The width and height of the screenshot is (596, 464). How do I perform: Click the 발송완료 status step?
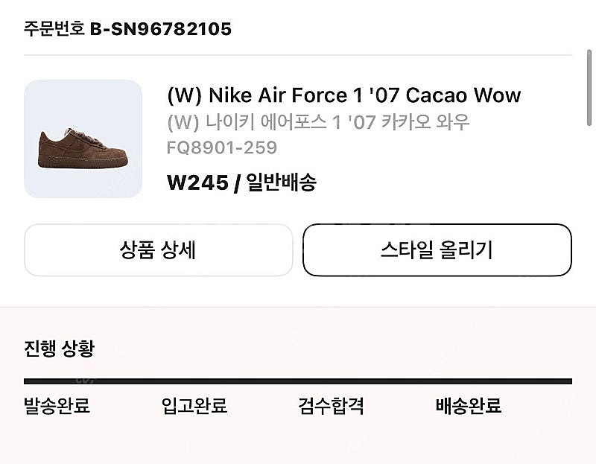click(x=57, y=406)
